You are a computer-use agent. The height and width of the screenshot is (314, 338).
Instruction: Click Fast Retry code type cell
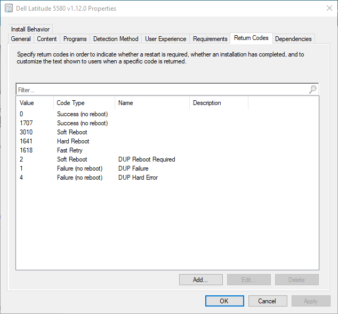pyautogui.click(x=70, y=150)
